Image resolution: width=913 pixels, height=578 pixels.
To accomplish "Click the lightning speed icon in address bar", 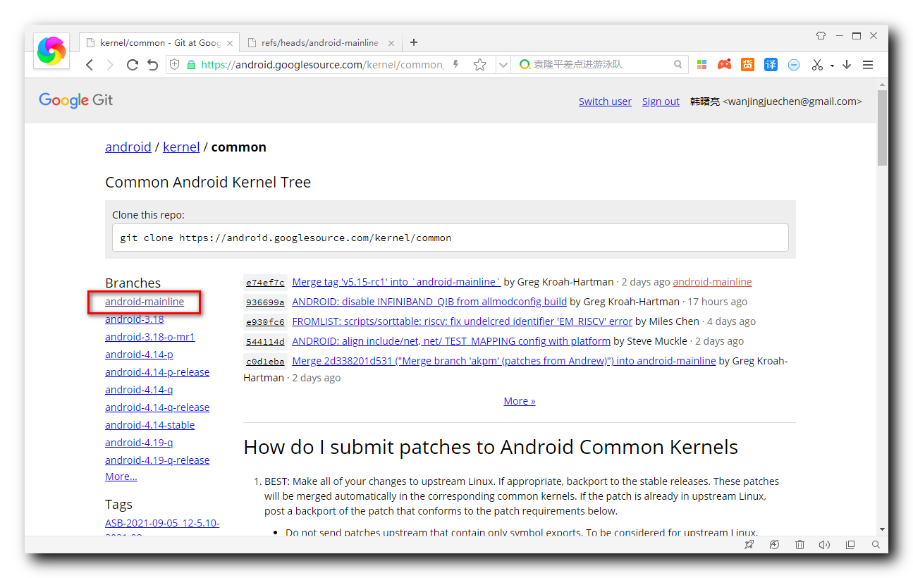I will tap(455, 64).
